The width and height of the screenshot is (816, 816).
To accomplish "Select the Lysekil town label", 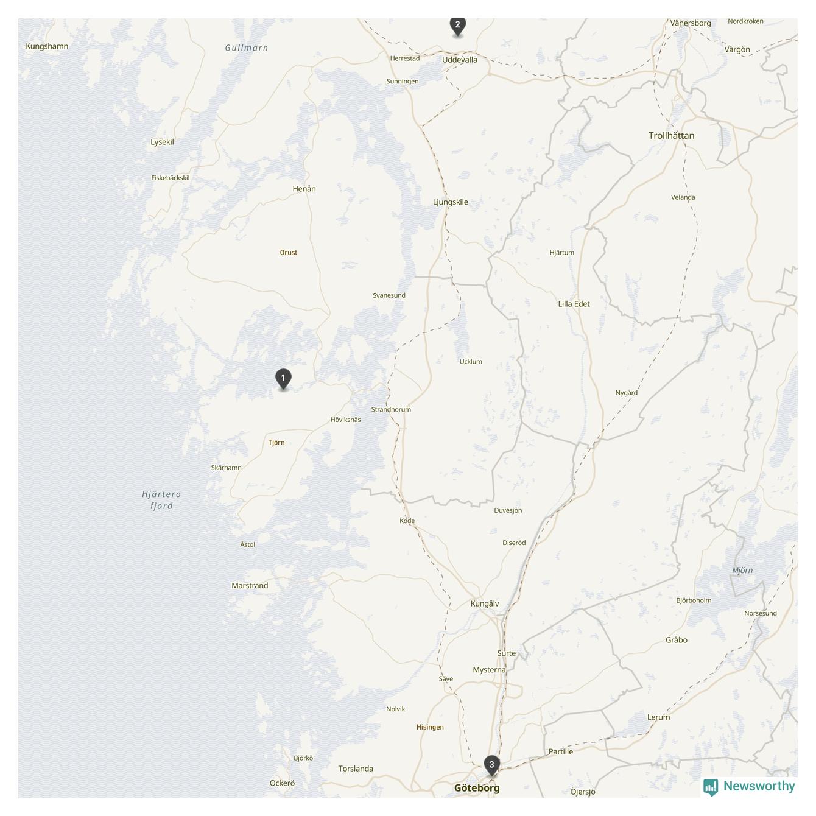I will [x=162, y=142].
